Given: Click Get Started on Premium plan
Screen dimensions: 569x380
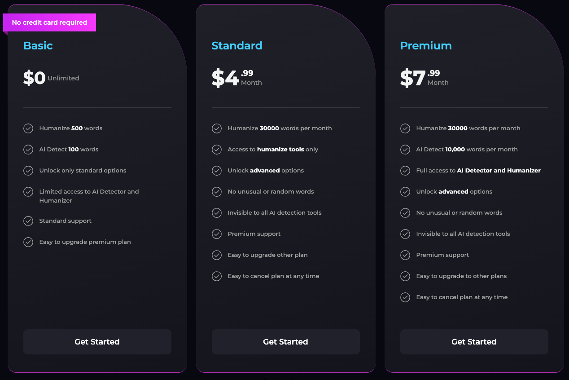Looking at the screenshot, I should pyautogui.click(x=474, y=342).
